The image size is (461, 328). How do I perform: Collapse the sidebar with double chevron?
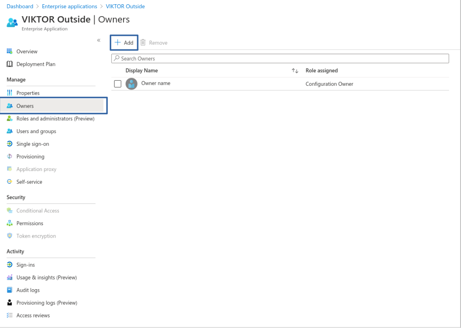point(98,40)
